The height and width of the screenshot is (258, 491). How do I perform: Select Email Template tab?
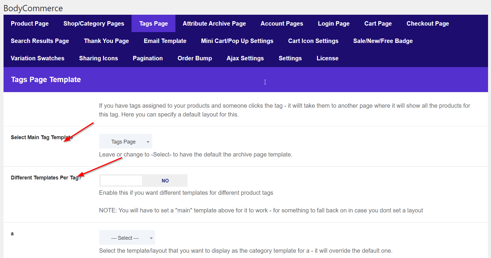165,41
